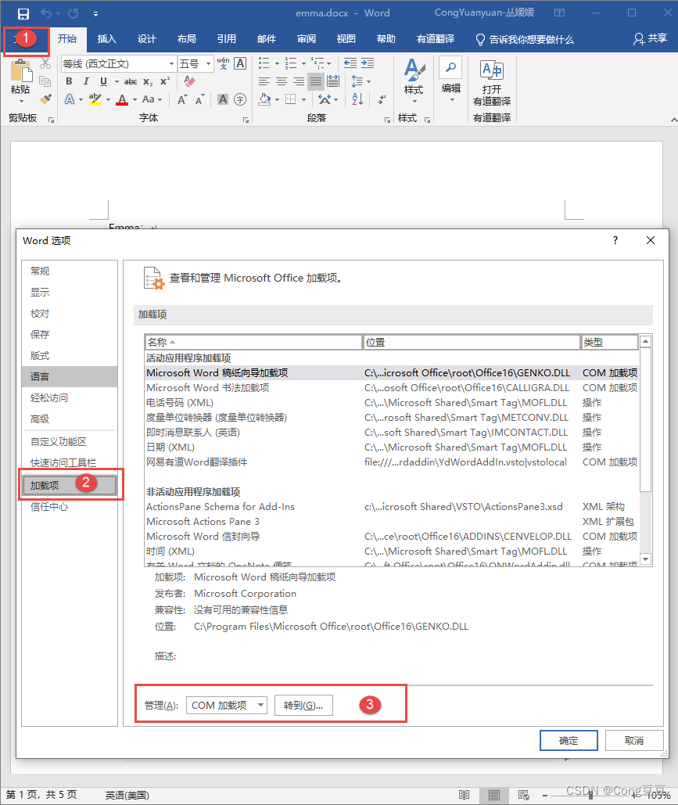Switch to the 设计 ribbon tab
678x805 pixels.
[147, 38]
